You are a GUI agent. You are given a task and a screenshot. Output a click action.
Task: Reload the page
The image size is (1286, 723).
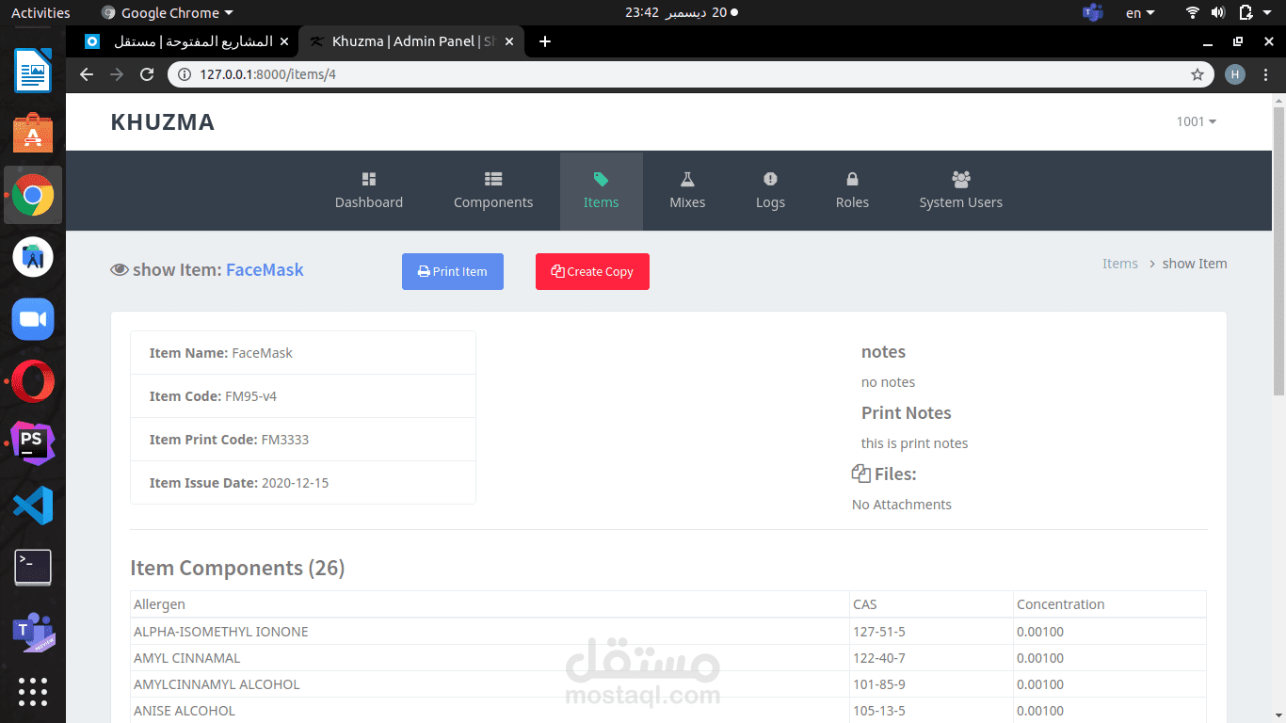[x=147, y=74]
